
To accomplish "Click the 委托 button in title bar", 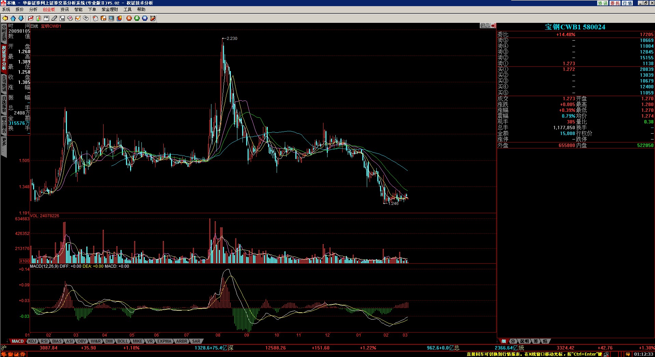I will (x=615, y=3).
